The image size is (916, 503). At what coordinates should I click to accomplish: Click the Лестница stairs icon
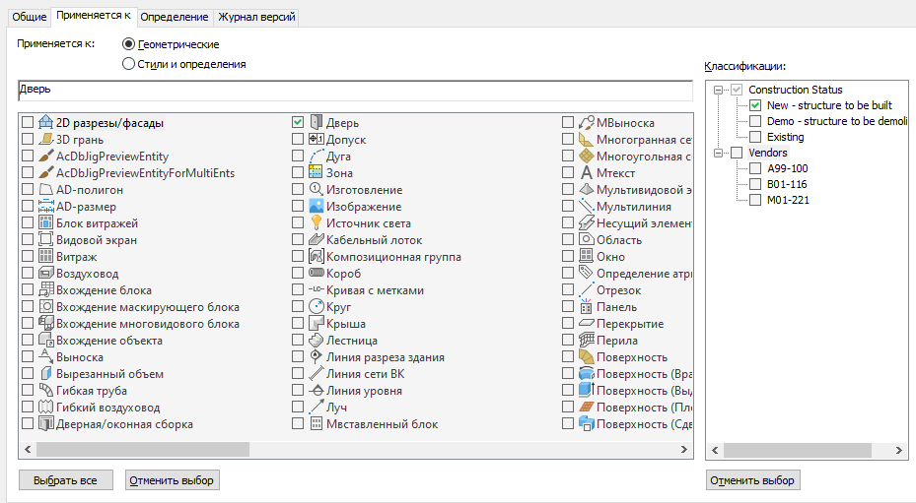[x=317, y=341]
